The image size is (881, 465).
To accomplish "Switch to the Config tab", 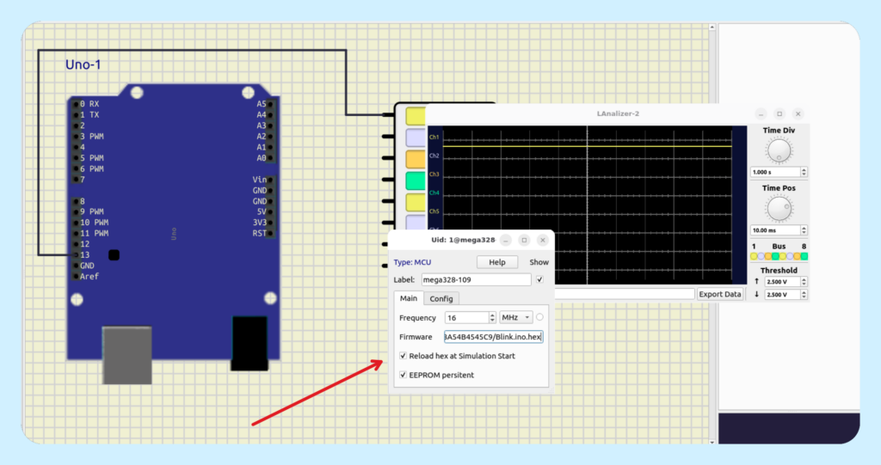I will tap(441, 299).
